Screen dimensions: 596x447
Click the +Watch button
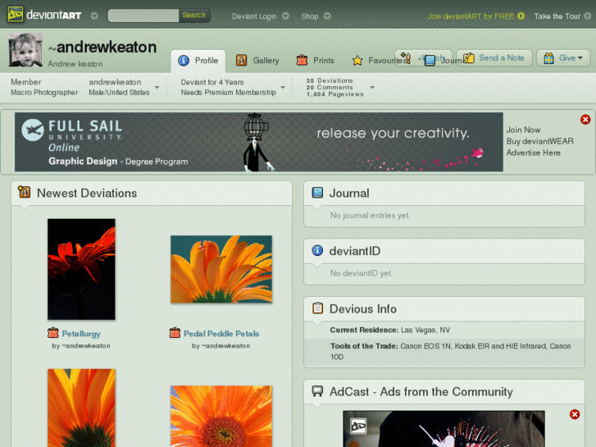click(x=424, y=58)
